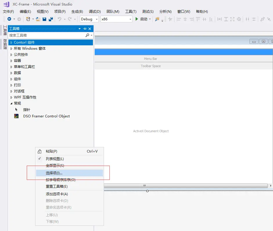
Task: Toggle 列表视图(L) checked menu entry
Action: tap(69, 159)
